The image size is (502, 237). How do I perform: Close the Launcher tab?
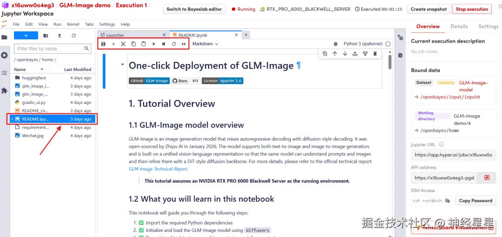pos(164,35)
